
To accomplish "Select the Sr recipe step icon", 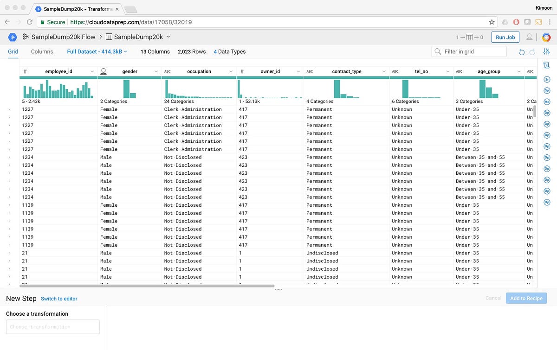I will pos(547,79).
